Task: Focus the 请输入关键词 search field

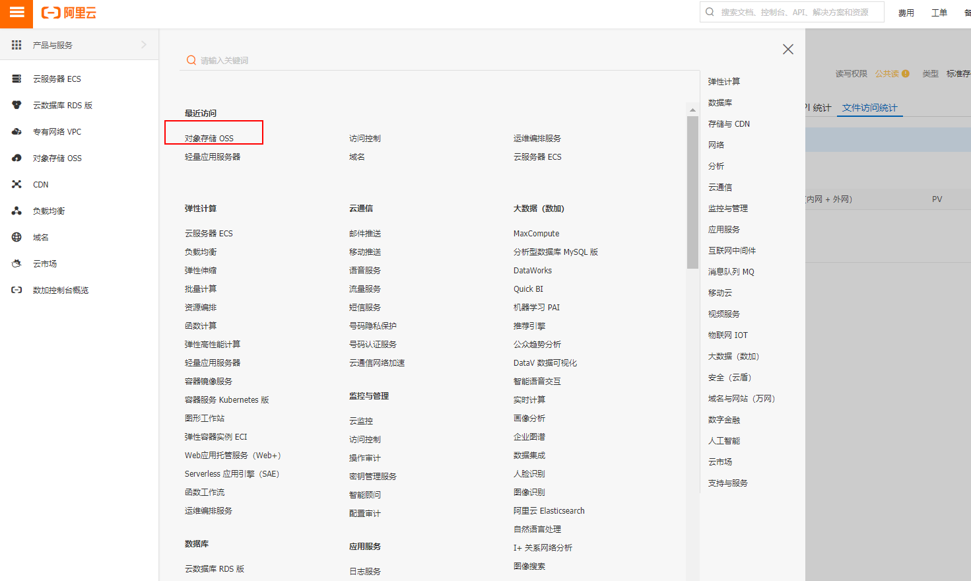Action: [x=439, y=60]
